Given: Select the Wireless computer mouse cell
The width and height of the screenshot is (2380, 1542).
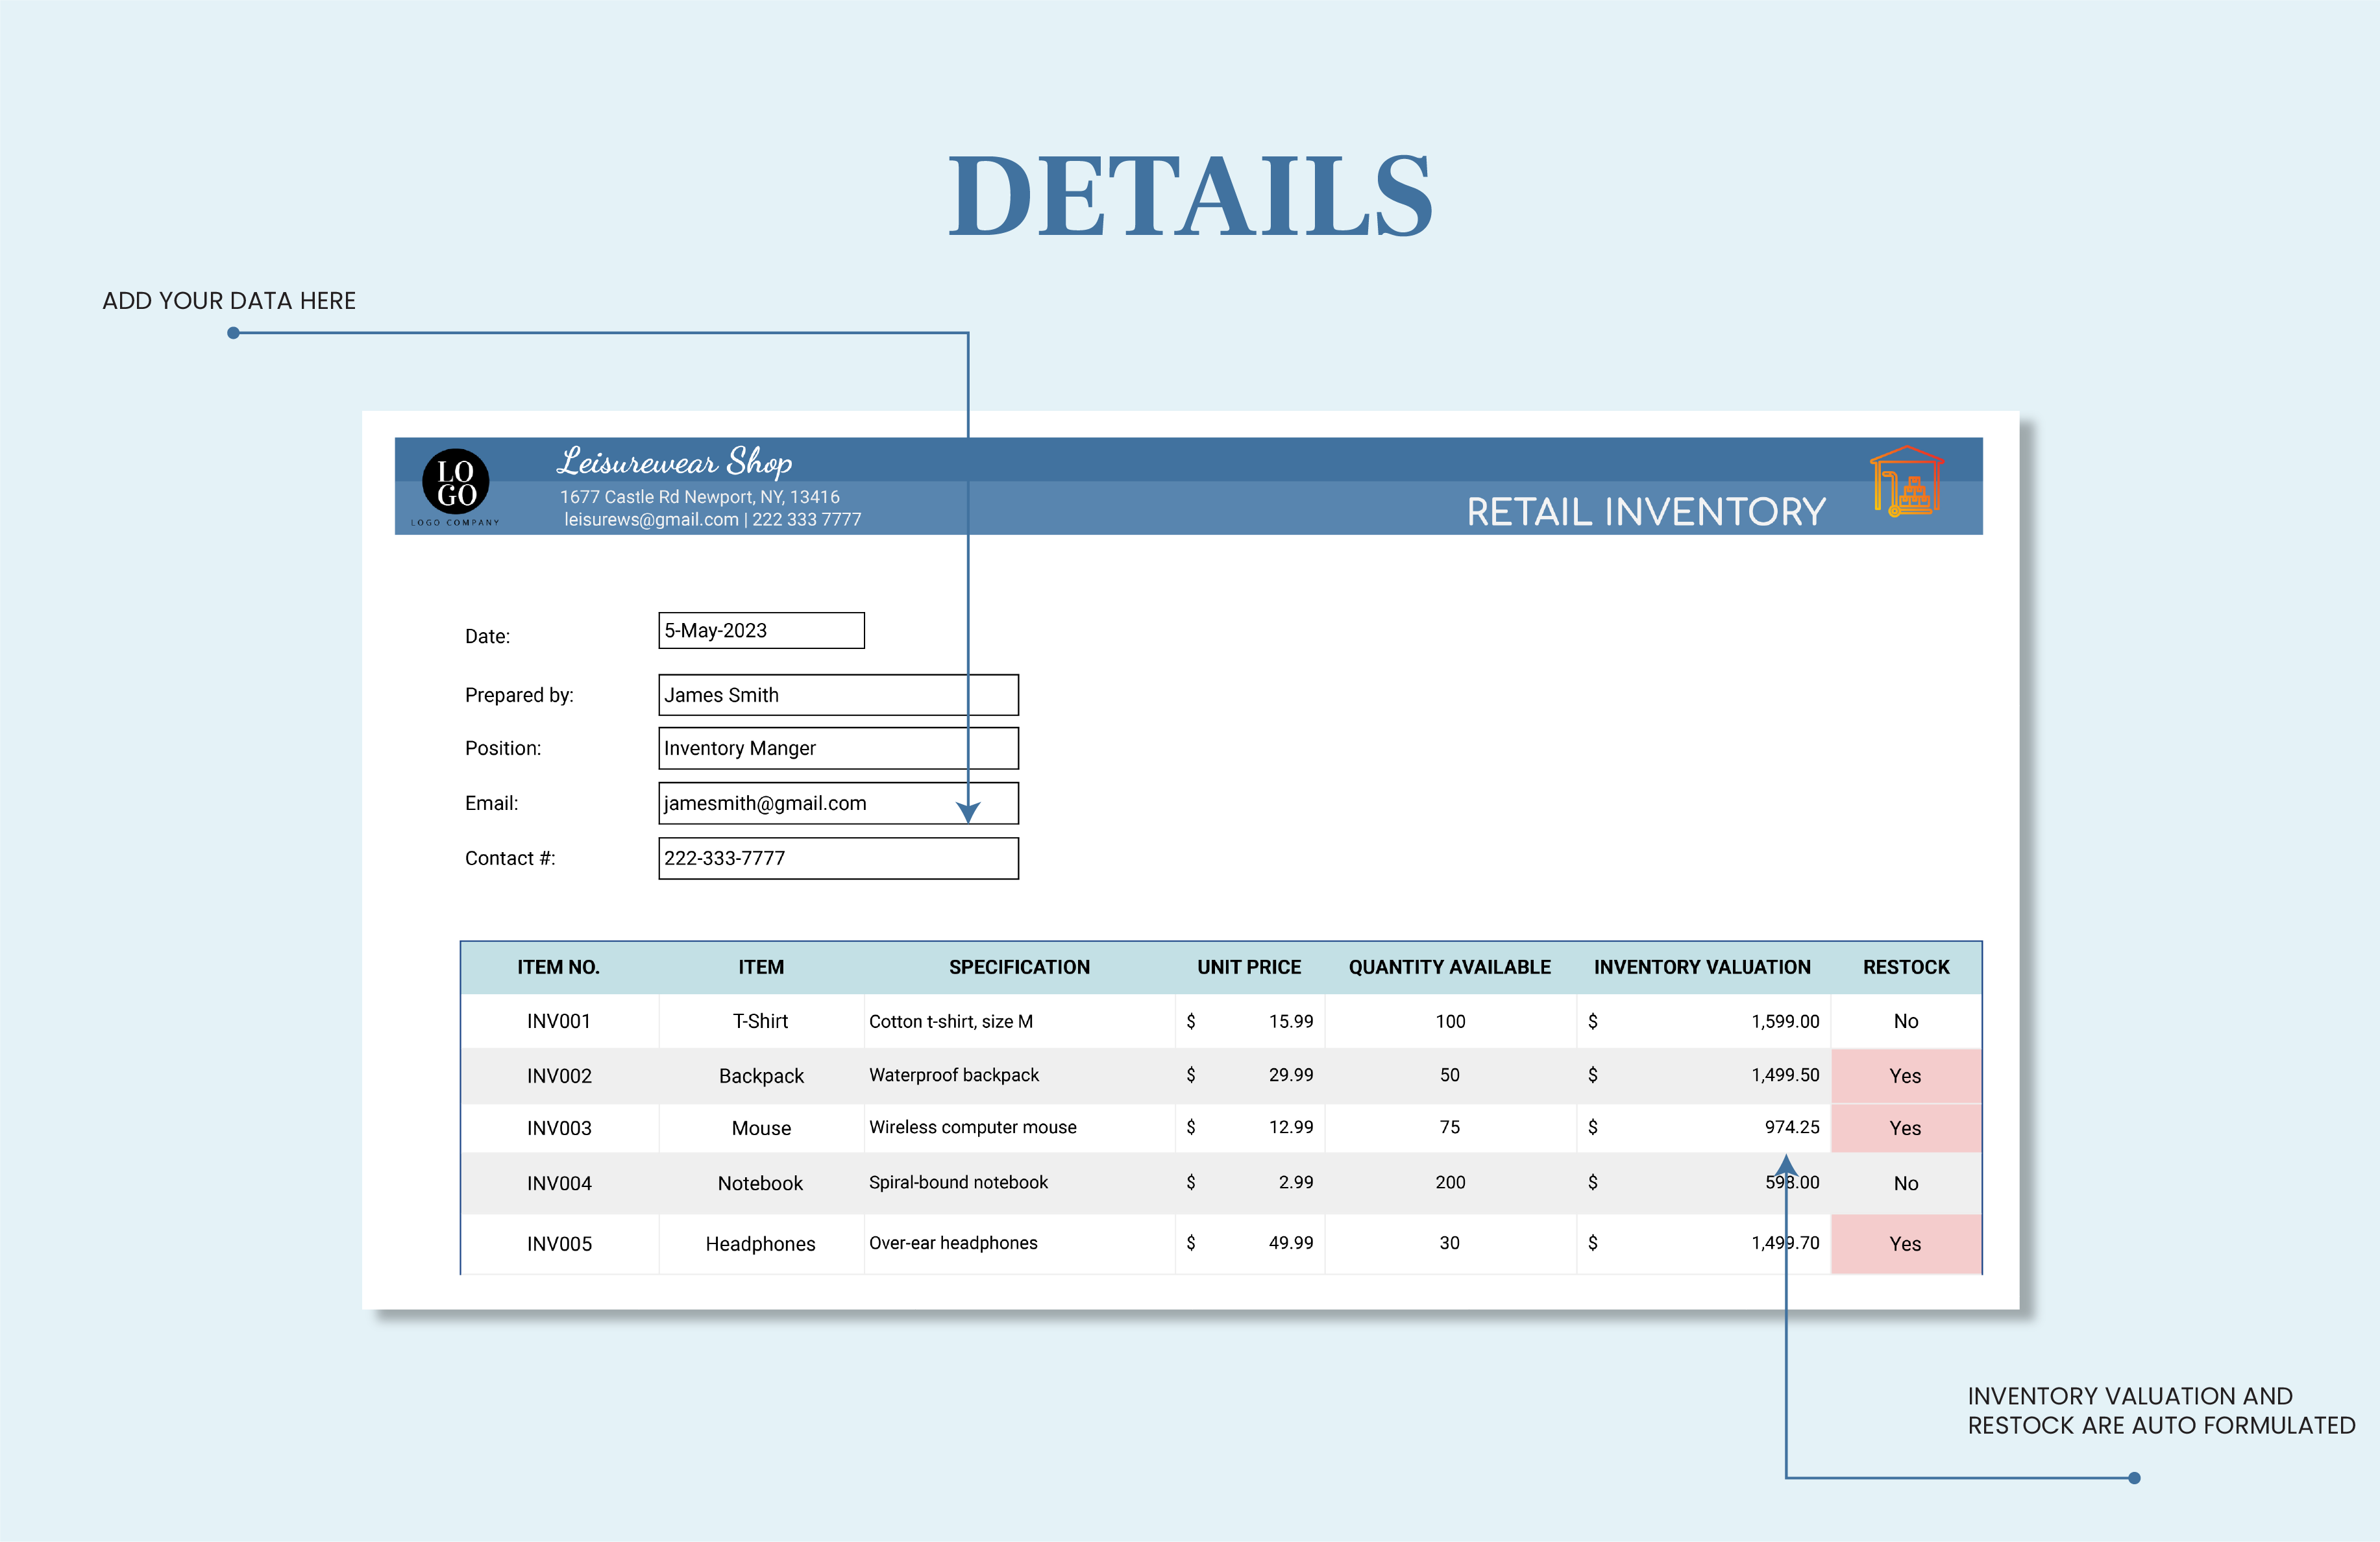Looking at the screenshot, I should click(x=1019, y=1128).
